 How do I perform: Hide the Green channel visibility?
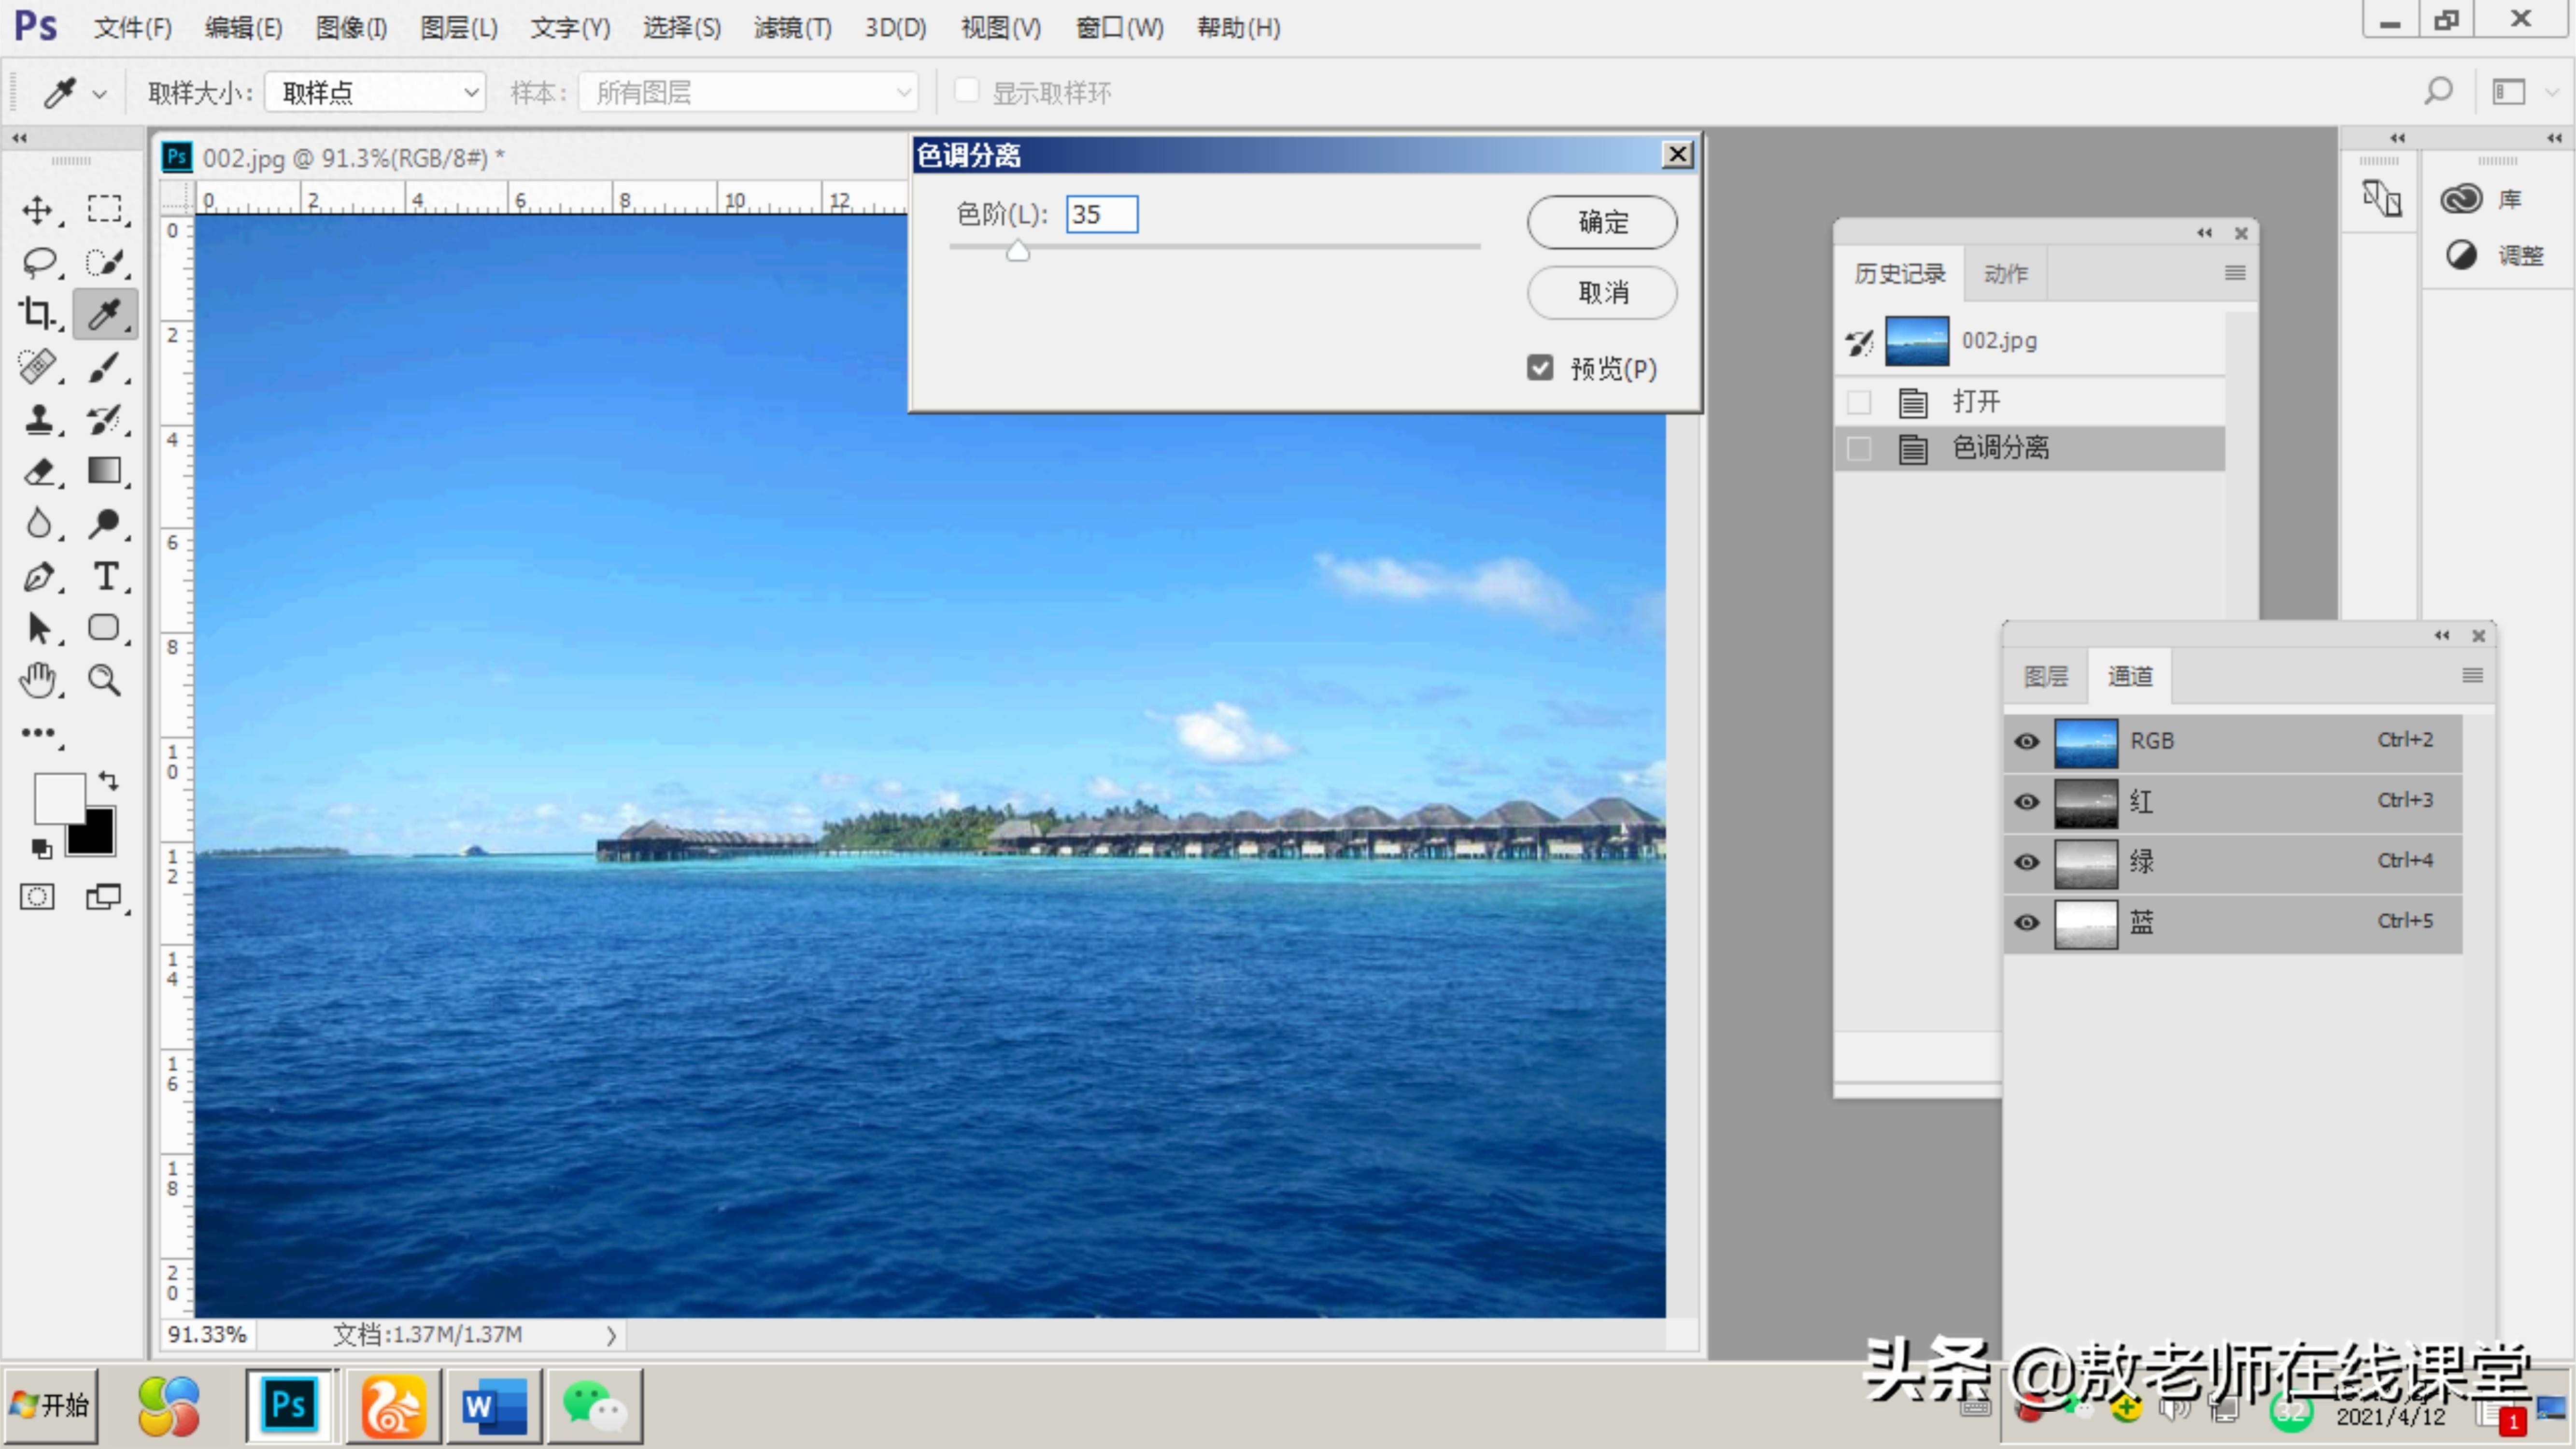click(x=2027, y=861)
